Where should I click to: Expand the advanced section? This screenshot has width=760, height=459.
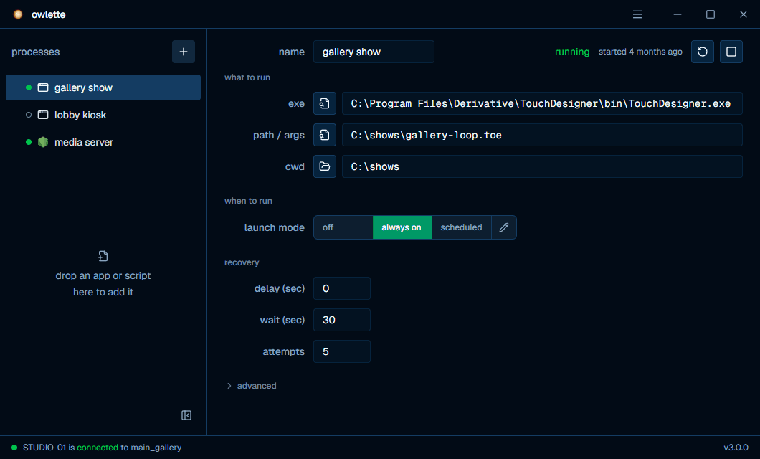(x=251, y=386)
